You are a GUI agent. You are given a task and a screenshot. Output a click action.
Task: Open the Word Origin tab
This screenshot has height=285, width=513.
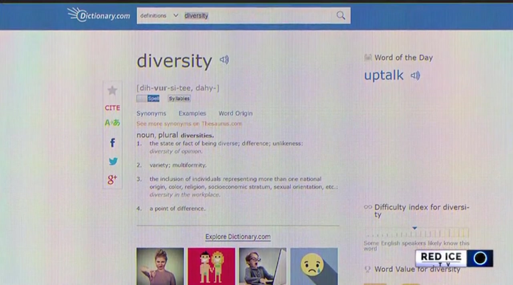click(235, 114)
